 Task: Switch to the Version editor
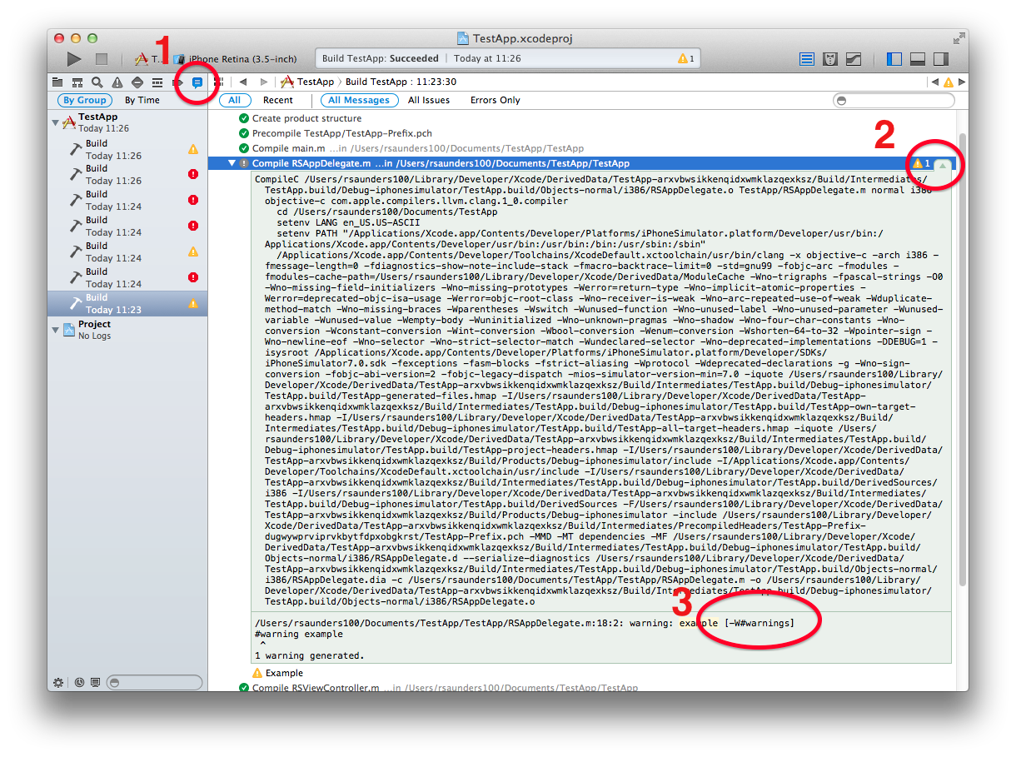point(854,59)
